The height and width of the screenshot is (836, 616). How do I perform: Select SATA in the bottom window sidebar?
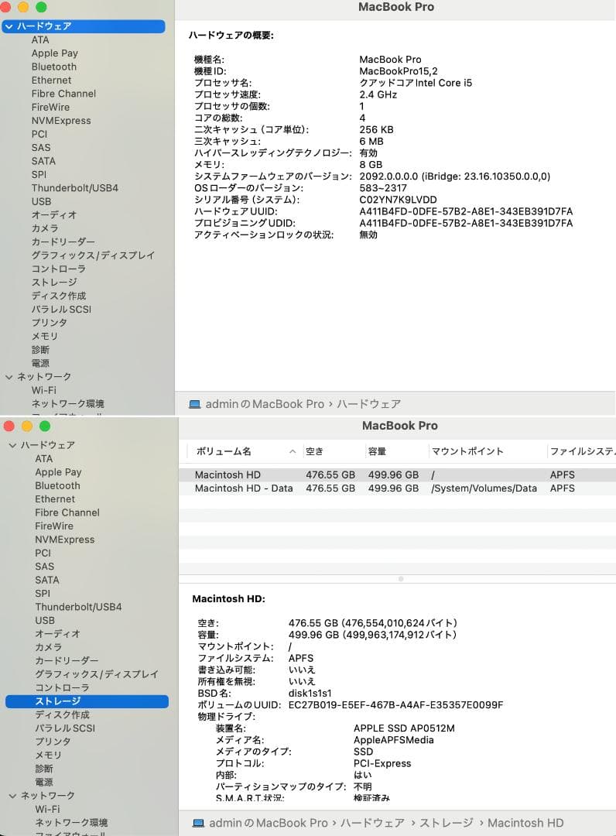(x=47, y=580)
